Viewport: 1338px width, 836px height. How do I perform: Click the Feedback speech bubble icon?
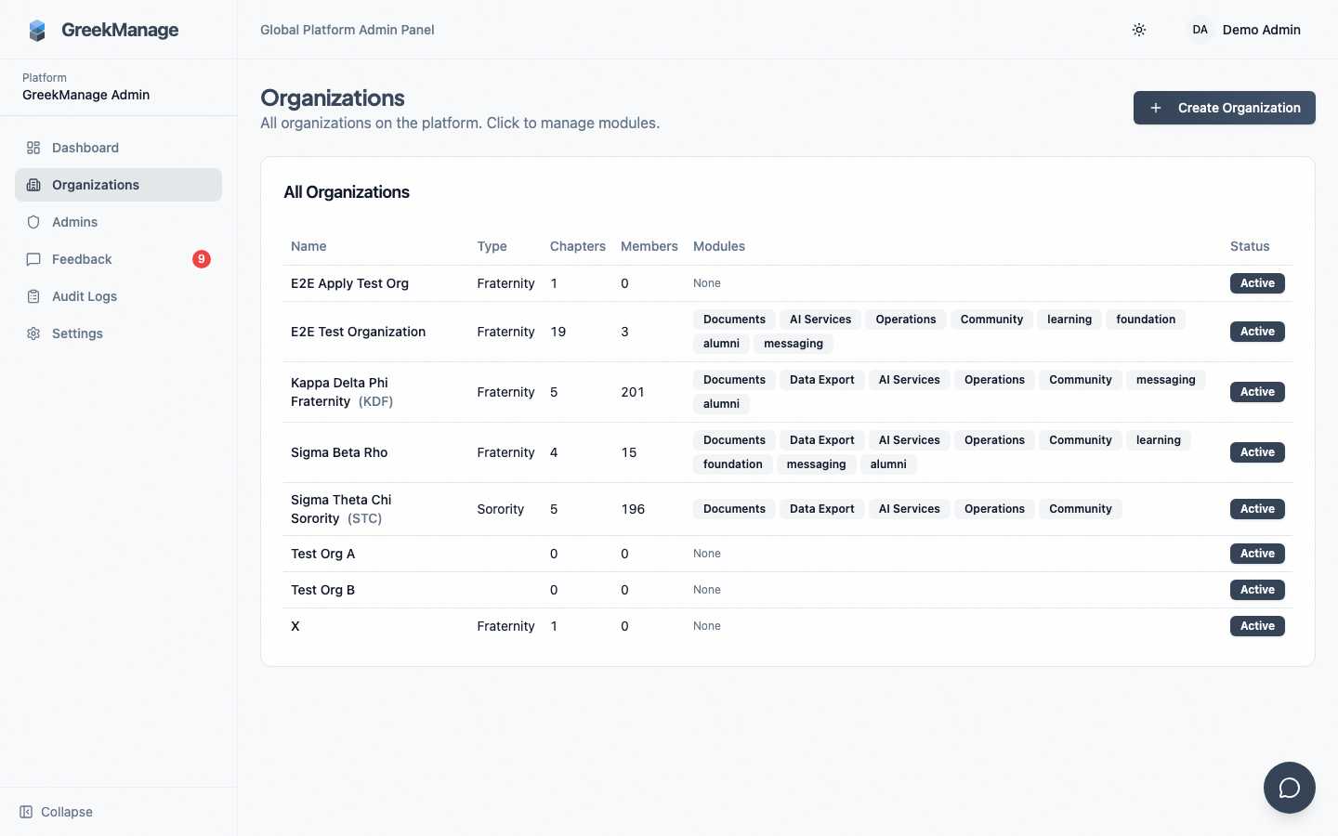[33, 259]
